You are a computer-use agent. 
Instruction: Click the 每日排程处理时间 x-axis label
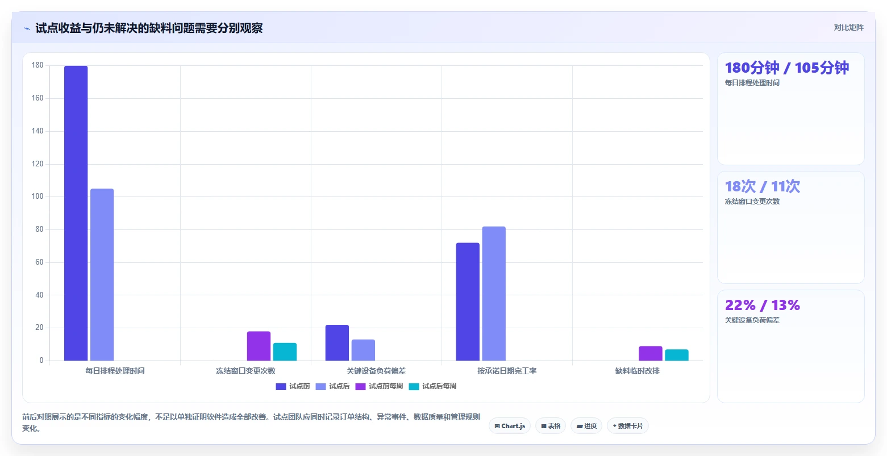click(115, 371)
